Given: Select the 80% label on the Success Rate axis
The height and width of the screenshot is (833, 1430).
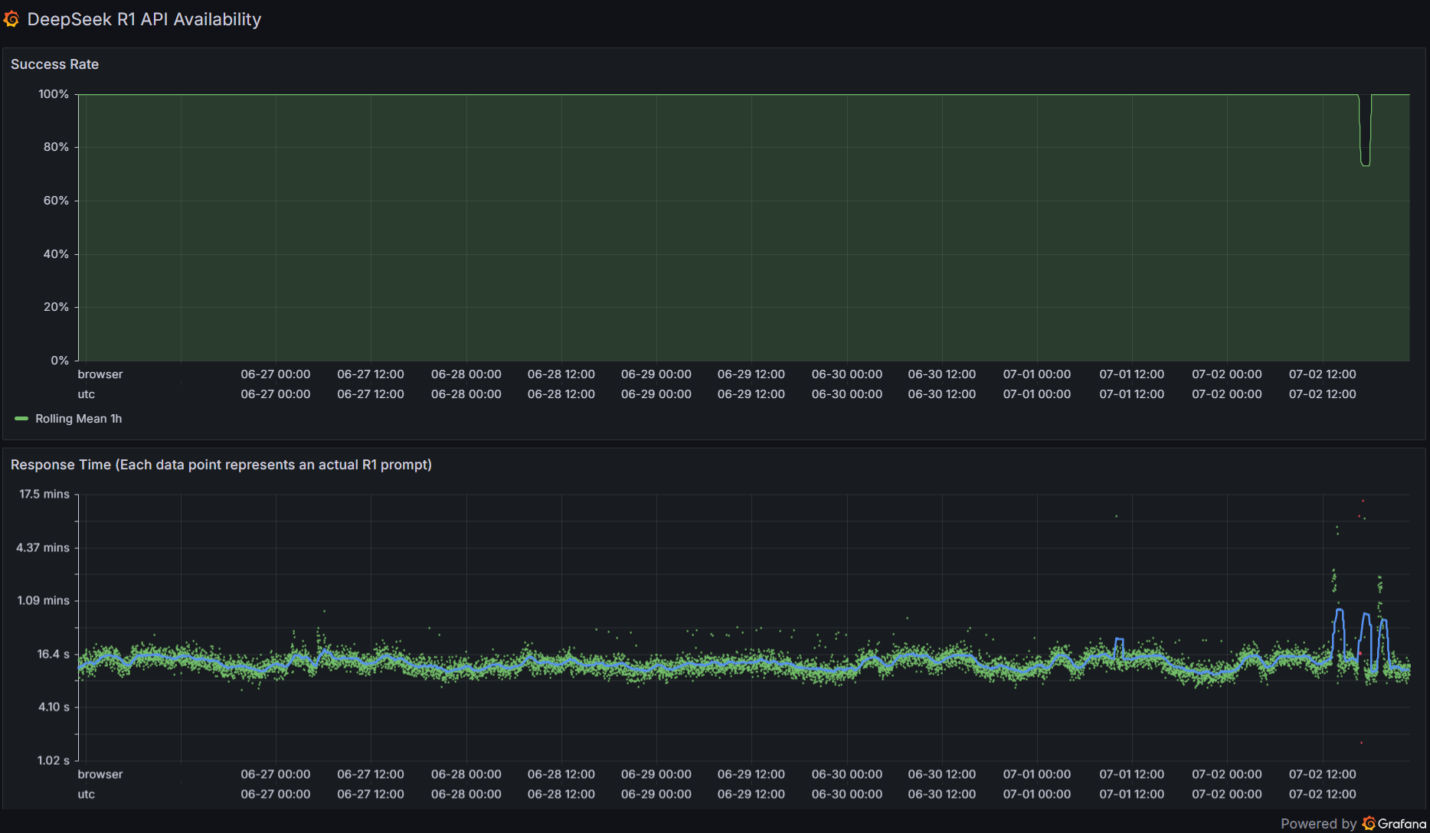Looking at the screenshot, I should (x=56, y=147).
